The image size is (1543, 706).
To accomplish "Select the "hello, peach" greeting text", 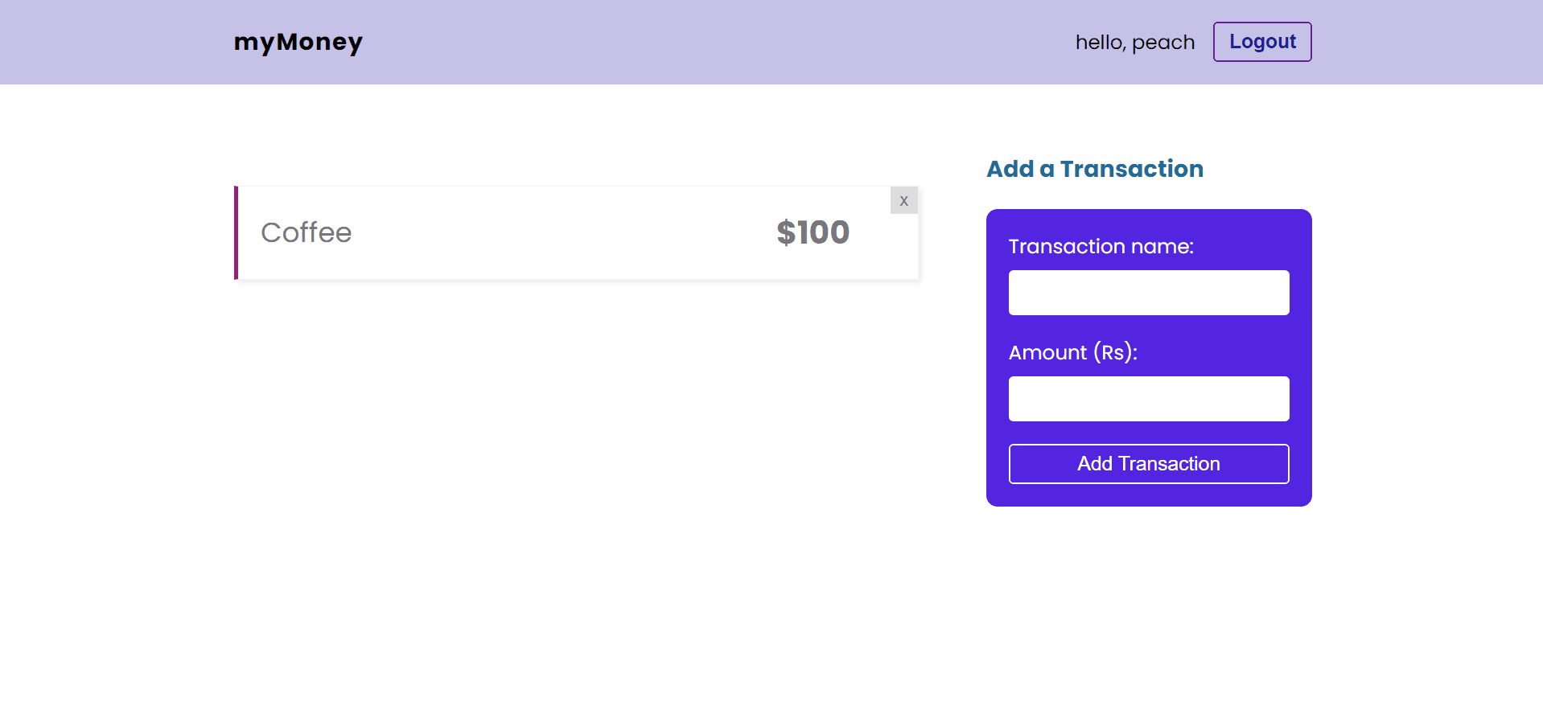I will 1135,42.
